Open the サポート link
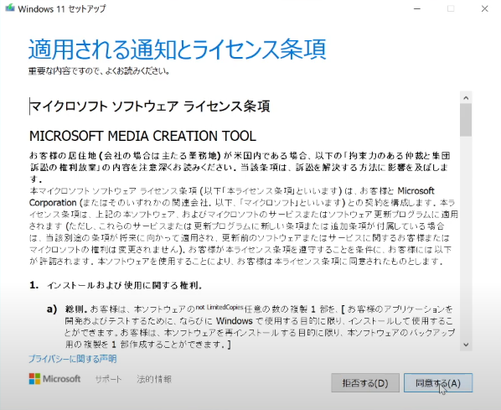501x410 pixels. [x=108, y=379]
